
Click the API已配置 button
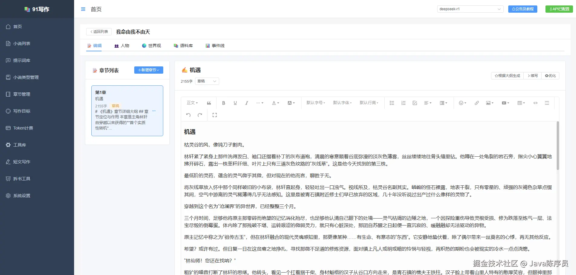click(x=559, y=9)
